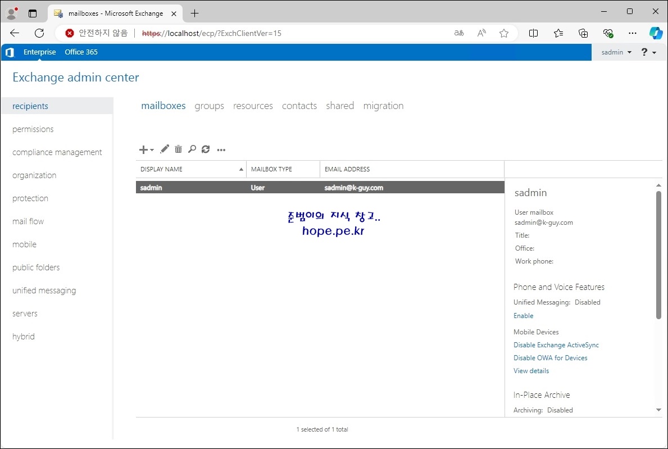Click the browser profile avatar icon
The height and width of the screenshot is (449, 668).
tap(12, 13)
